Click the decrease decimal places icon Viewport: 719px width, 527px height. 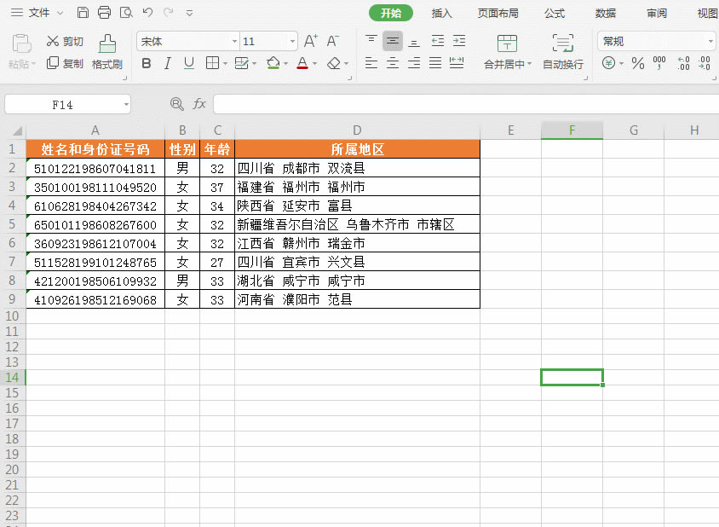pos(705,63)
